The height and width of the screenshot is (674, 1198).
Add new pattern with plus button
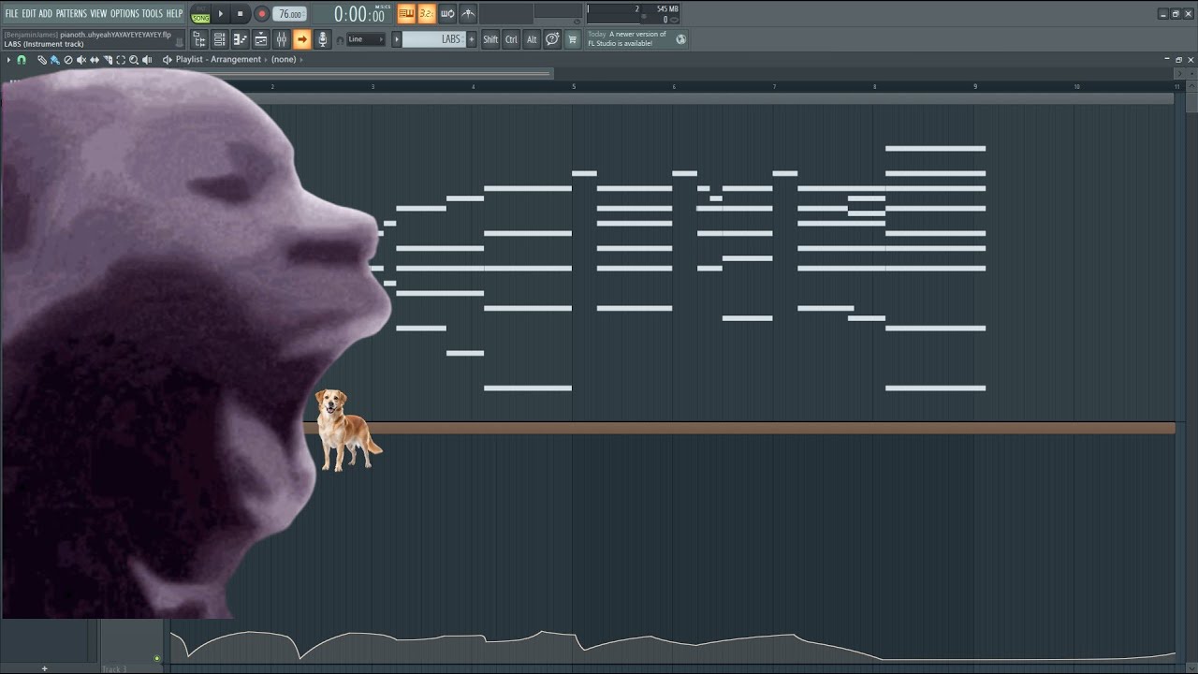pyautogui.click(x=471, y=39)
